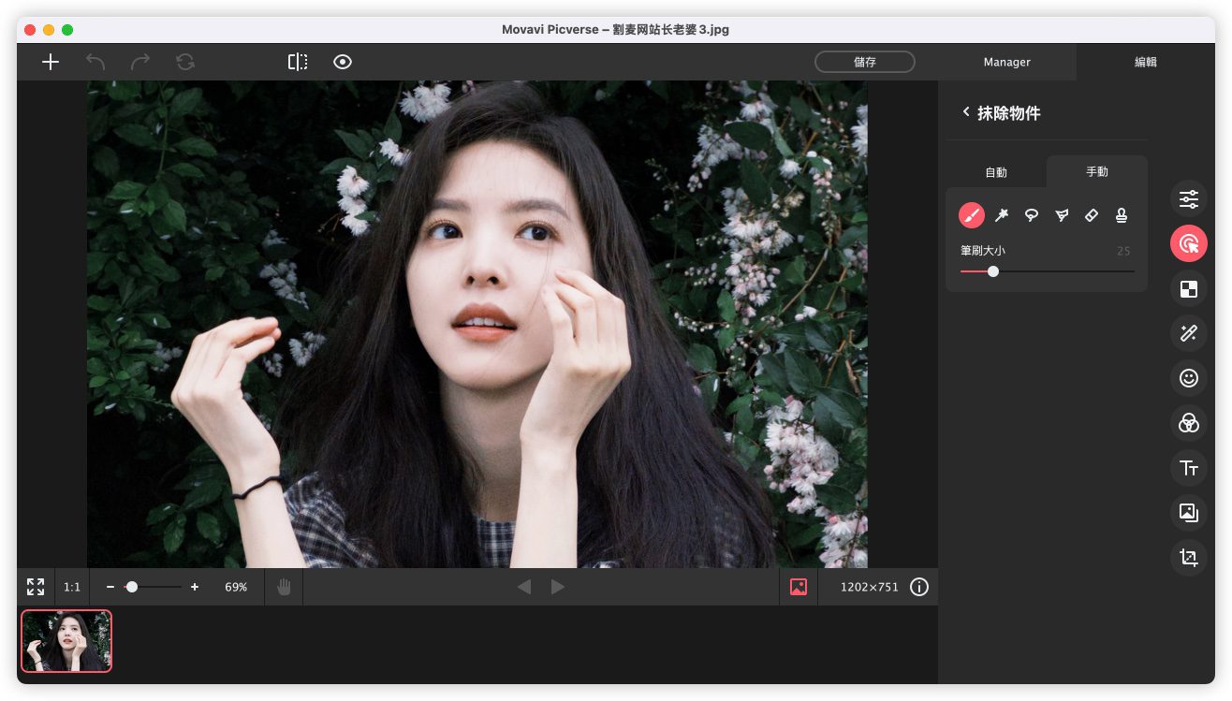Viewport: 1232px width, 701px height.
Task: Switch to the 自動 tab
Action: click(x=996, y=172)
